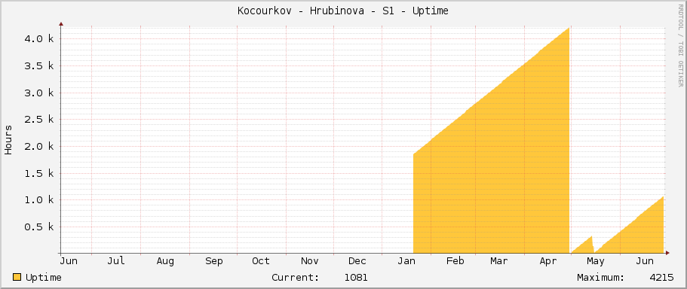Click the Jan month label
This screenshot has width=687, height=289.
[x=406, y=261]
